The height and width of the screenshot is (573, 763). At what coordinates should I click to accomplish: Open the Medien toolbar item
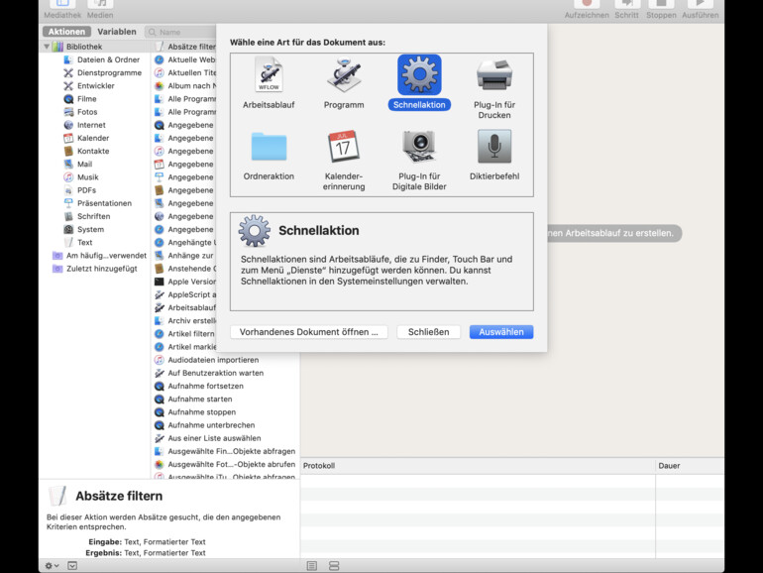100,8
